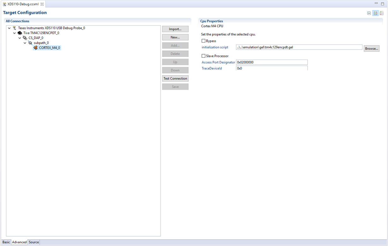Click the ccxml file icon in editor tab
Screen dimensions: 388x246
[x=4, y=4]
